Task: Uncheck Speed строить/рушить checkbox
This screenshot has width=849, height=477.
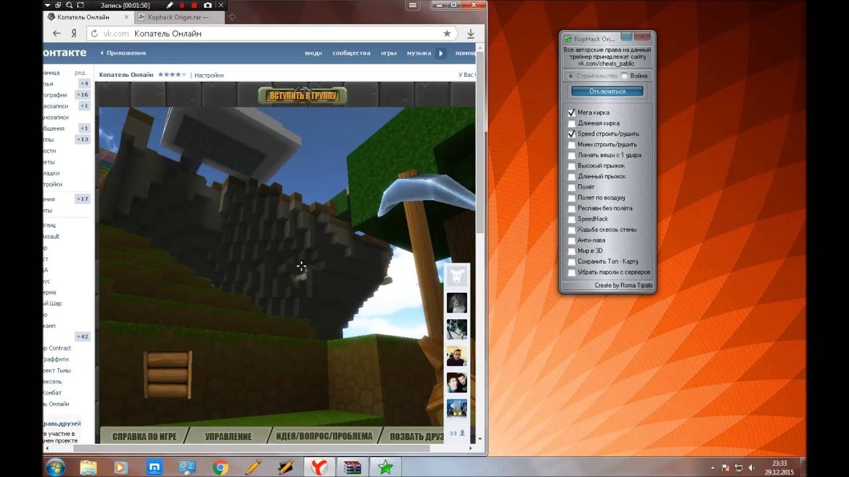Action: coord(572,134)
